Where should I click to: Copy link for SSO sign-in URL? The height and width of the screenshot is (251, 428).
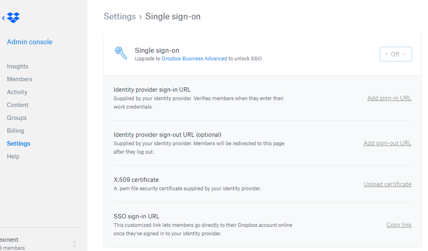399,225
